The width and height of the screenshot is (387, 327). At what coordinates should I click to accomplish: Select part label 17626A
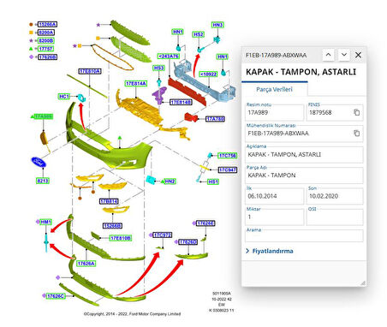[86, 264]
